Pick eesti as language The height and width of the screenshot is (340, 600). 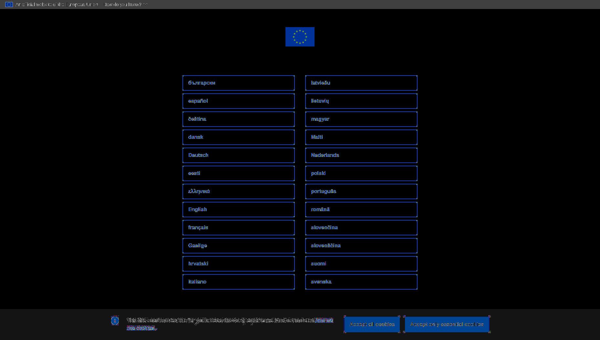(239, 173)
